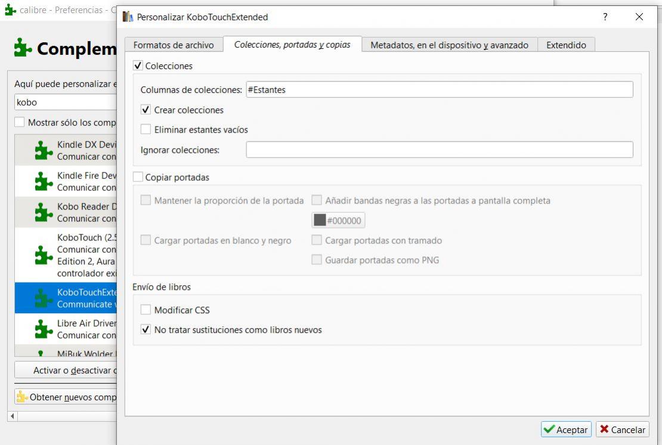
Task: Click the Cancelar button
Action: click(622, 429)
